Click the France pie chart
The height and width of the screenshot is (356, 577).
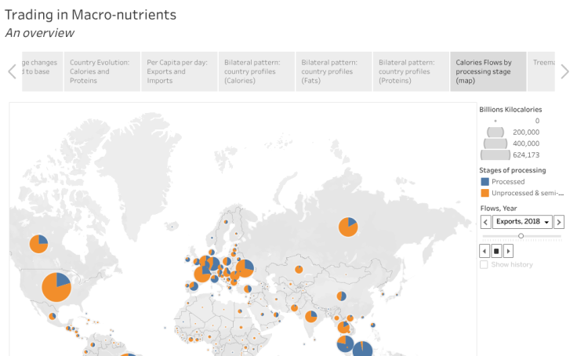pyautogui.click(x=202, y=274)
